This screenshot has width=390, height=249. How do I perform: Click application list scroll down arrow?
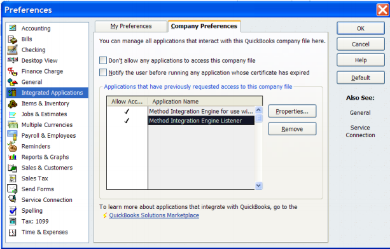259,185
